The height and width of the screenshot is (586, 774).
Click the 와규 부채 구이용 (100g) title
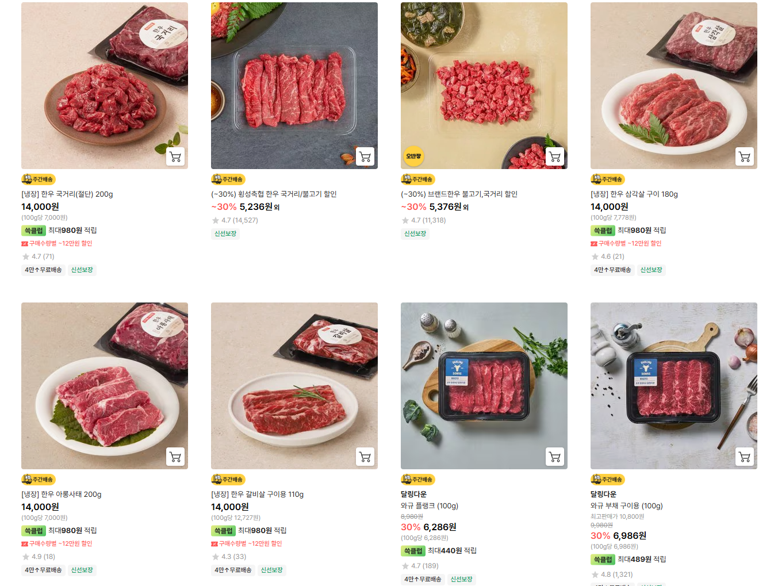click(x=627, y=506)
